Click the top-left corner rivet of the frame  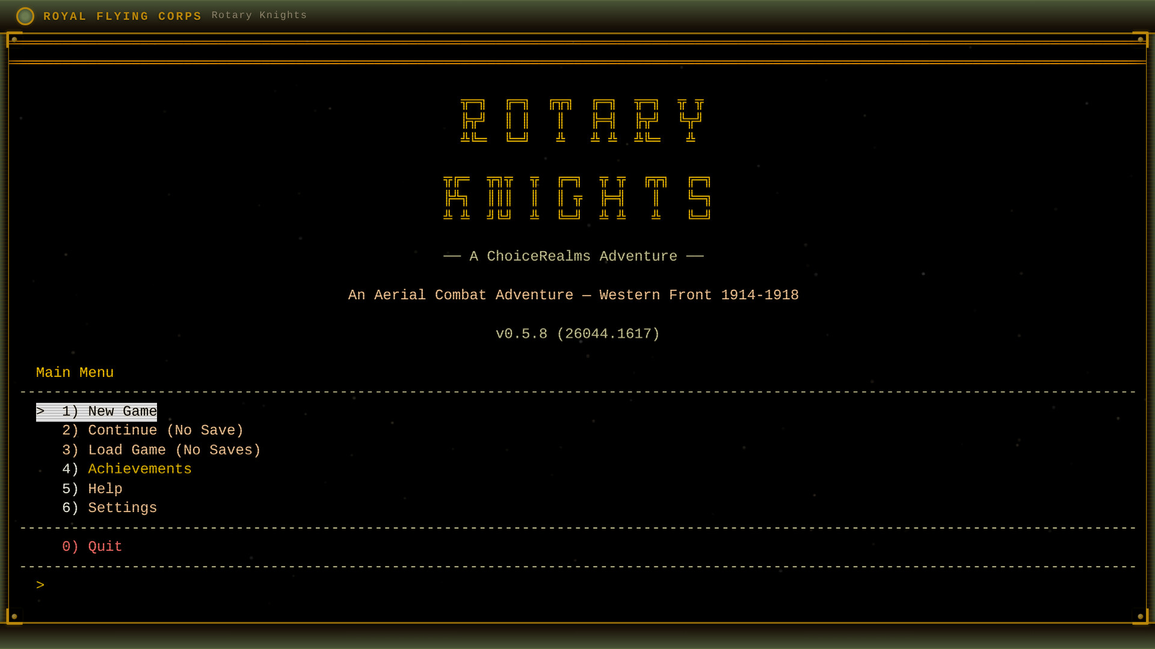(13, 40)
